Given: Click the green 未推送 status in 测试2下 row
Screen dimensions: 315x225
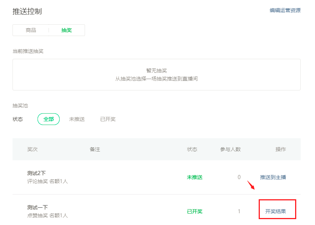Looking at the screenshot, I should coord(195,177).
